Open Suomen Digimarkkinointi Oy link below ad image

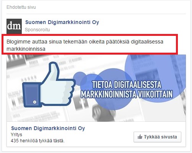(x=48, y=129)
